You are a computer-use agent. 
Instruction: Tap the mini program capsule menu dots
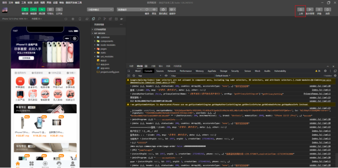67,39
